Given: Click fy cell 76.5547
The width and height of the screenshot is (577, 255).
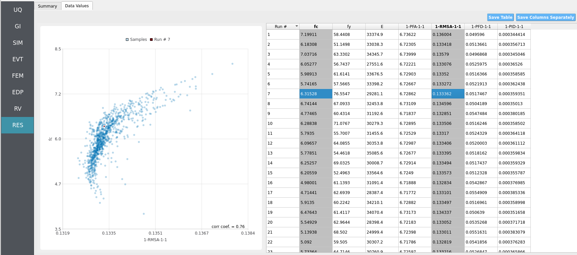Looking at the screenshot, I should pyautogui.click(x=349, y=94).
